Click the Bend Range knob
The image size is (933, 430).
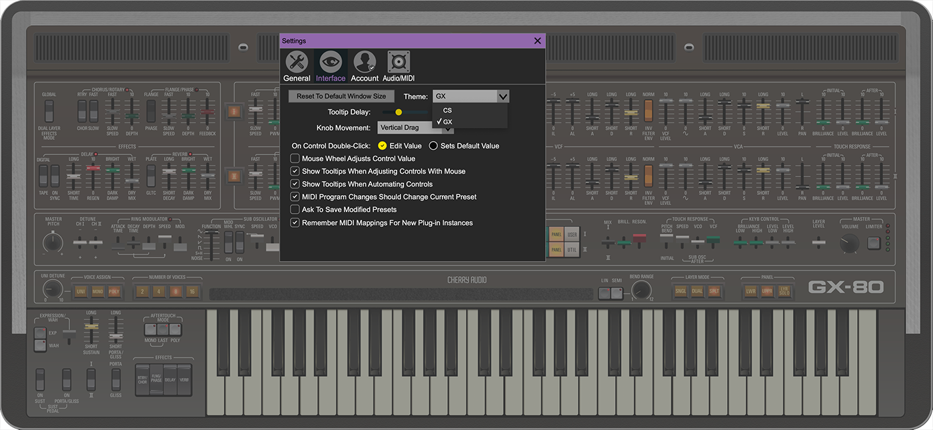[640, 290]
